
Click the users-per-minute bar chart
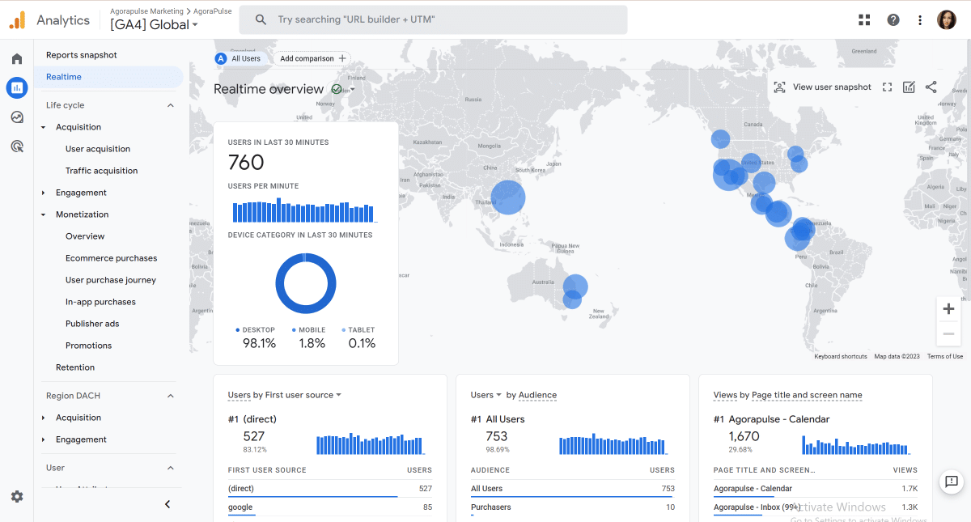tap(304, 210)
